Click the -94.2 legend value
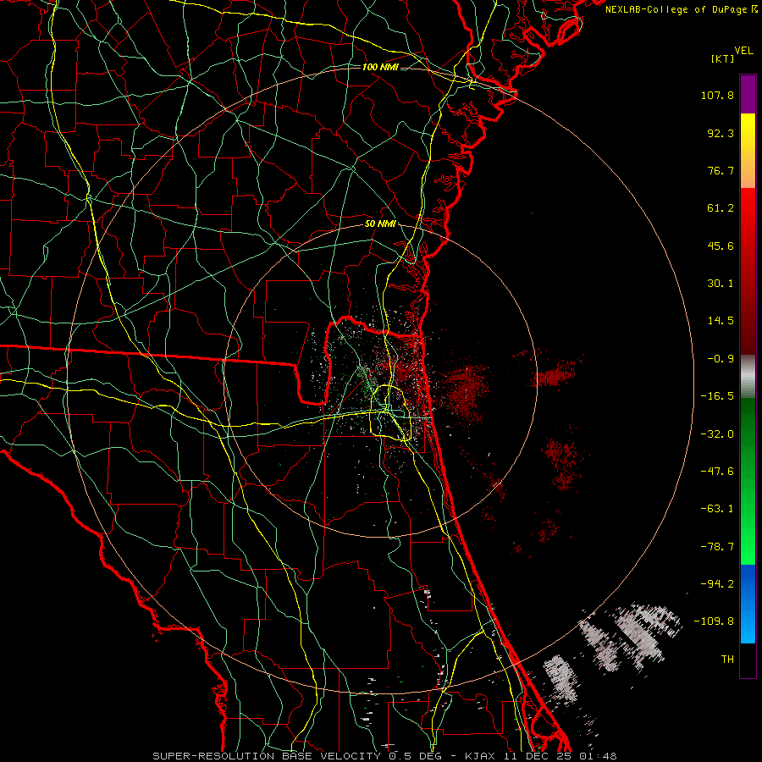This screenshot has height=762, width=762. [717, 584]
